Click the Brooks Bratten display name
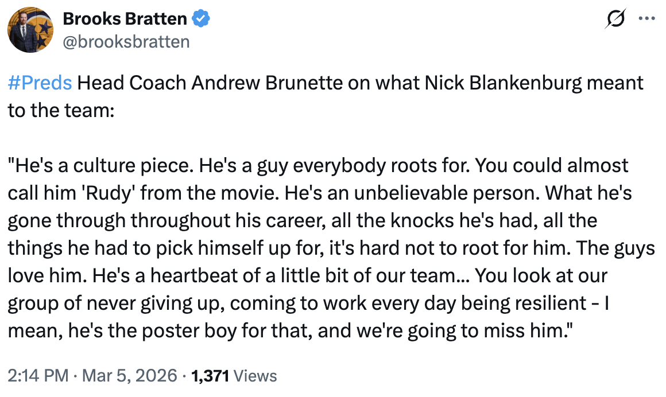This screenshot has width=666, height=397. click(125, 19)
